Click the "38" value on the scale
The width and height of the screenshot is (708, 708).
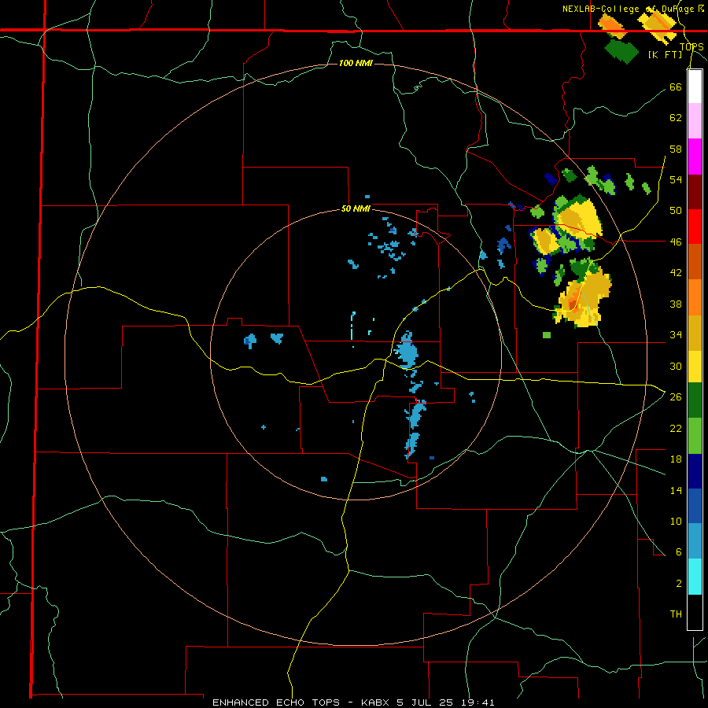676,304
